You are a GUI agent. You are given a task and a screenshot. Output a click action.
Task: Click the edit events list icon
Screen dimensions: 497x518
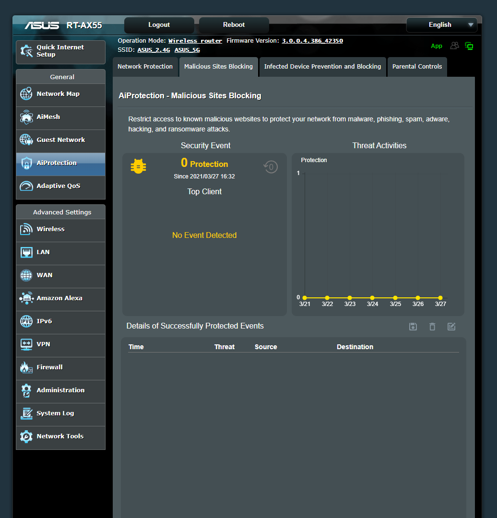coord(451,327)
